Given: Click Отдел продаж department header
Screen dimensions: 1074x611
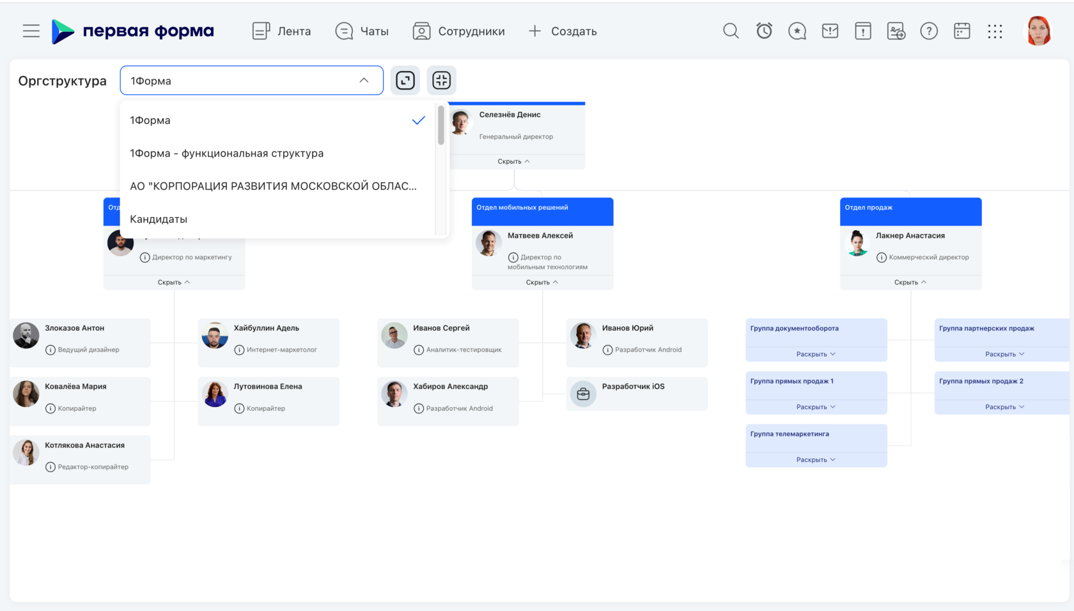Looking at the screenshot, I should 910,212.
